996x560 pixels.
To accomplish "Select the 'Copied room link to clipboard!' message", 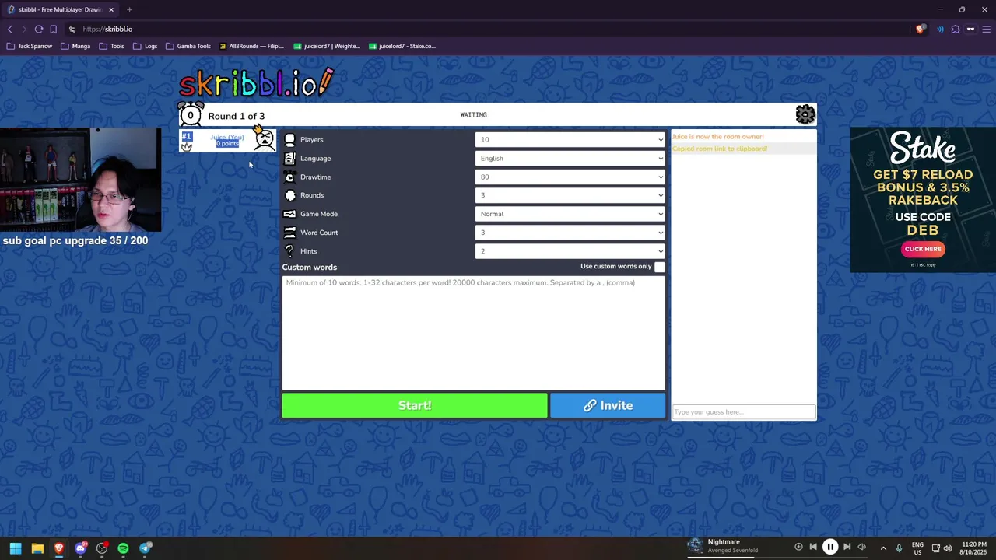I will 720,149.
